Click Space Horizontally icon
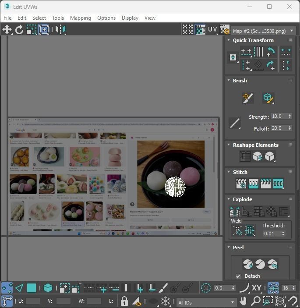The width and height of the screenshot is (300, 308). [x=286, y=52]
